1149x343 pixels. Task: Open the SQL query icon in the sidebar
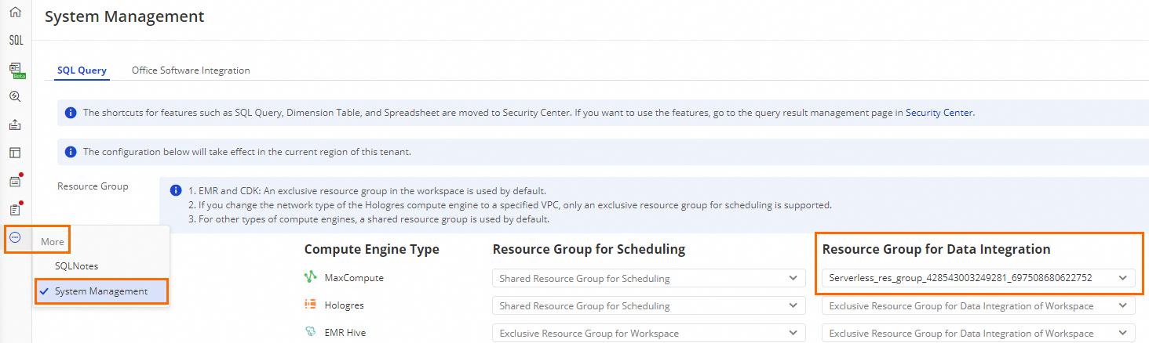coord(15,41)
